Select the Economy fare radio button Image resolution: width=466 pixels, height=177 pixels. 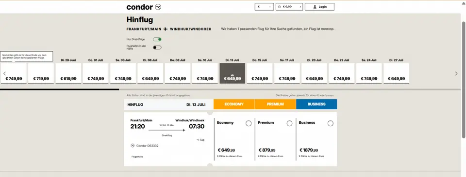pyautogui.click(x=249, y=123)
